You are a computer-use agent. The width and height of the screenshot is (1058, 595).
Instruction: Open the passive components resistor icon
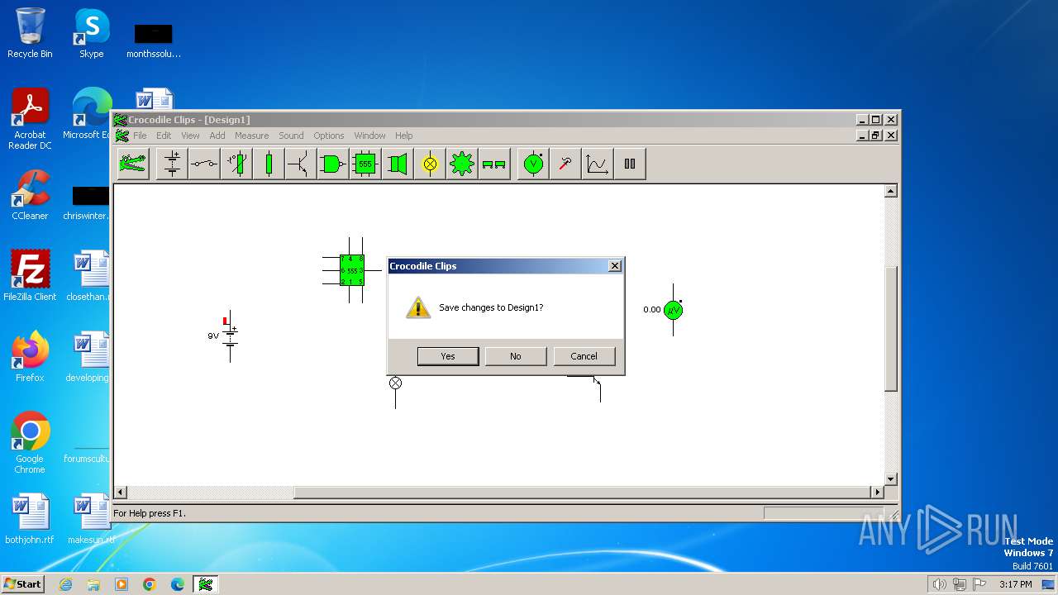pyautogui.click(x=269, y=164)
